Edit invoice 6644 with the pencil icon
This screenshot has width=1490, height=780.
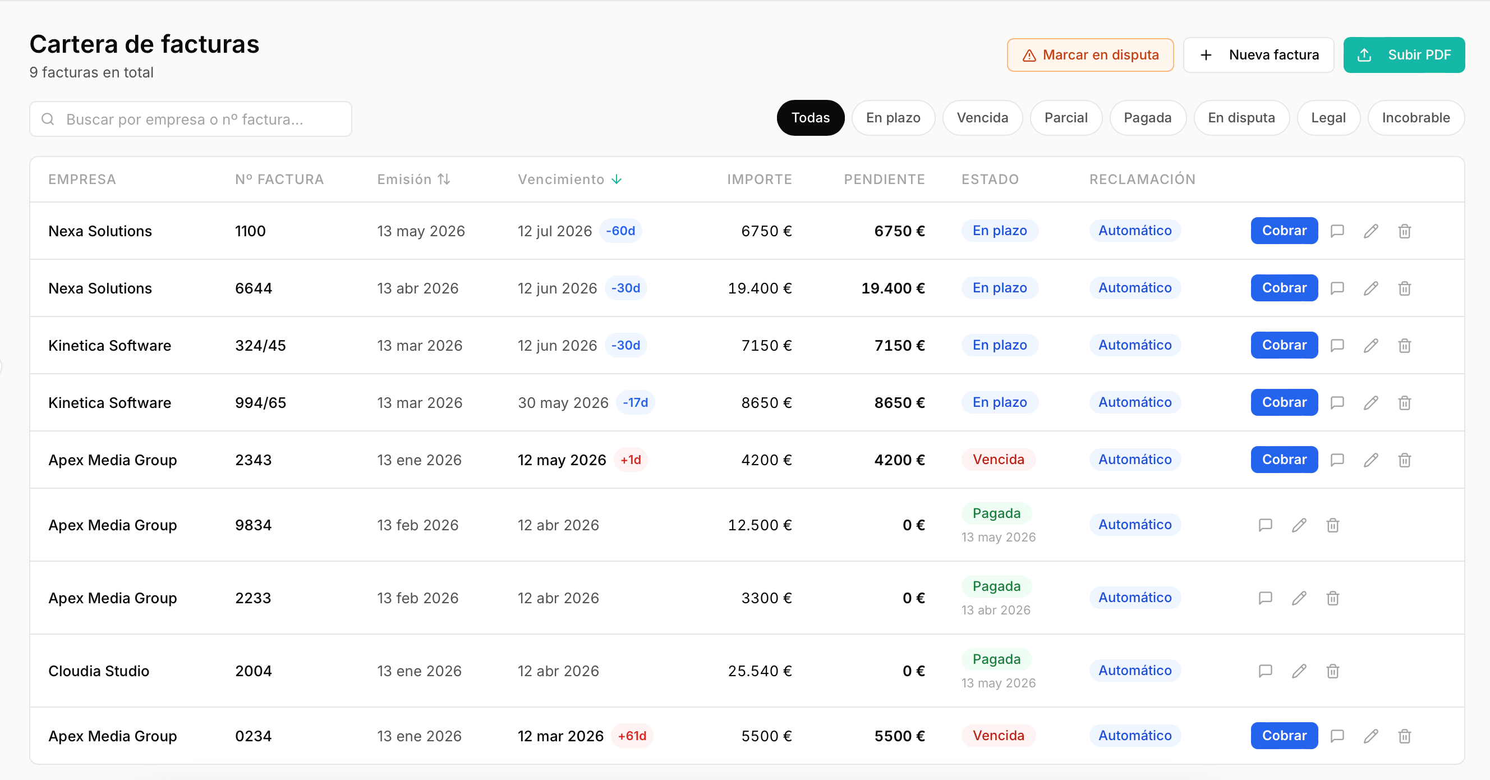(1371, 288)
